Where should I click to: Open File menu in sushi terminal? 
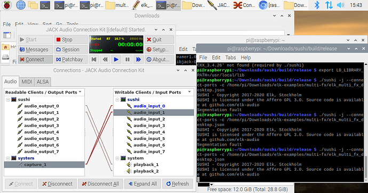coord(203,57)
